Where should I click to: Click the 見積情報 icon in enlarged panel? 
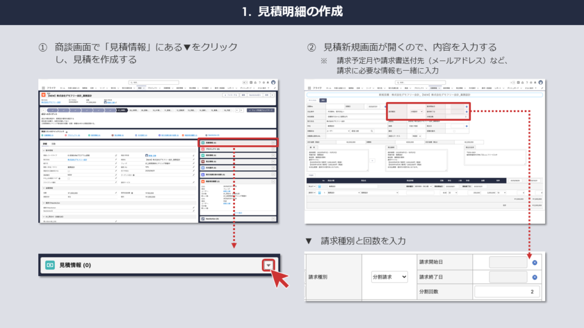tap(50, 265)
